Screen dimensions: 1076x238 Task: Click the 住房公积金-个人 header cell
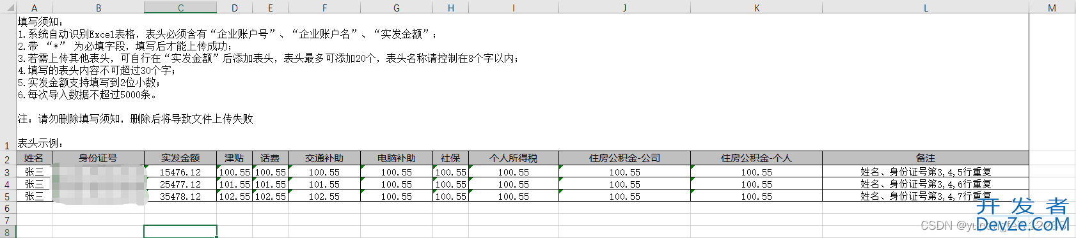[756, 158]
